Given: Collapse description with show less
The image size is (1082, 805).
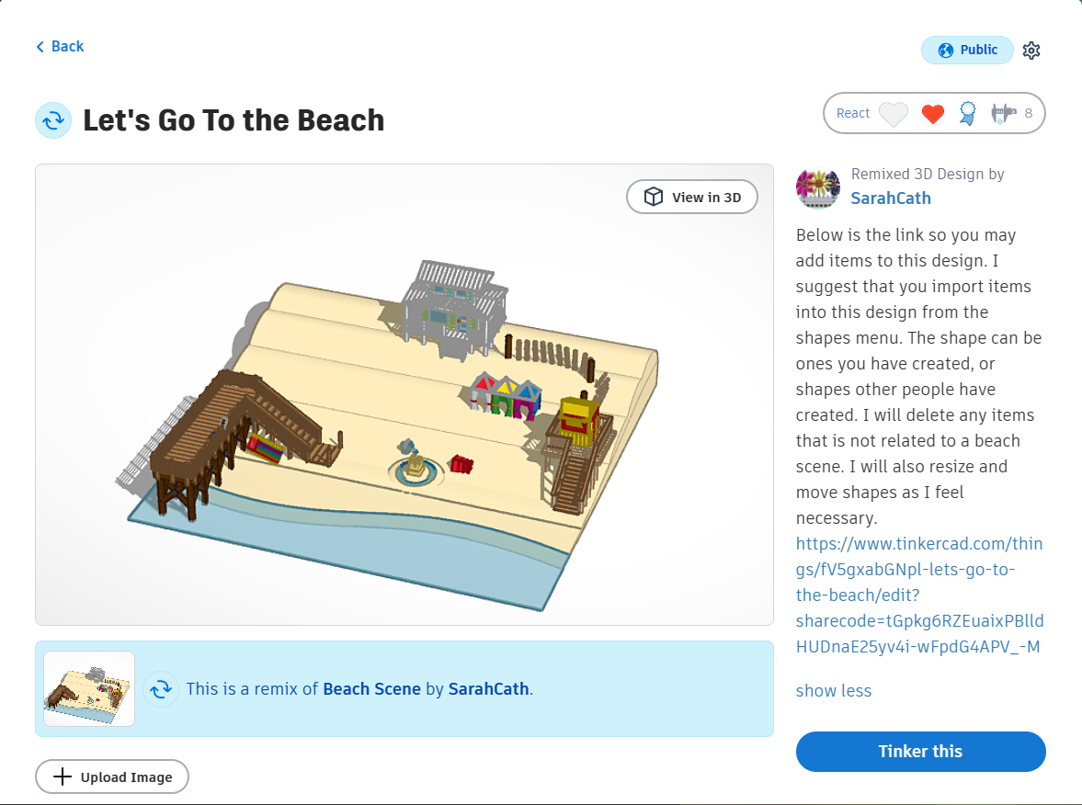Looking at the screenshot, I should pyautogui.click(x=833, y=690).
